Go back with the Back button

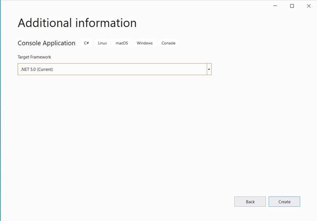[250, 202]
